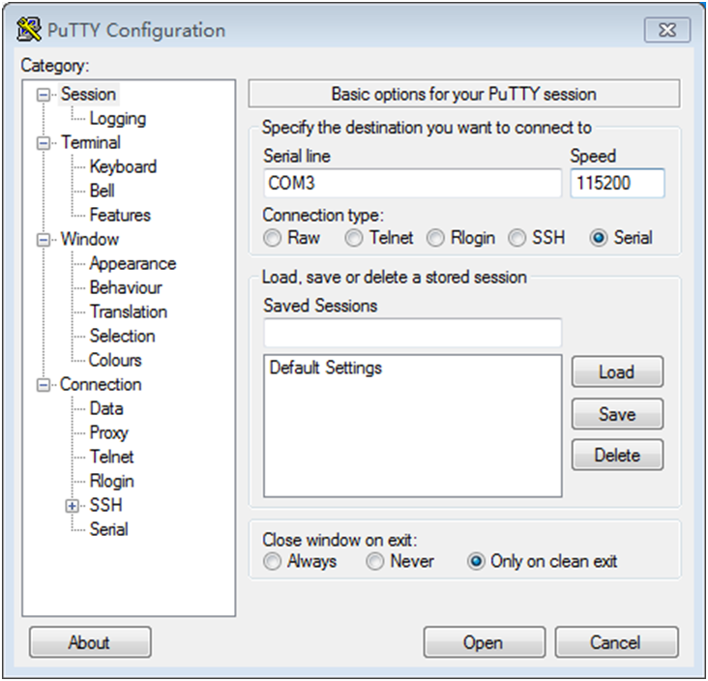Select Serial in the category tree
708x681 pixels.
[x=108, y=529]
